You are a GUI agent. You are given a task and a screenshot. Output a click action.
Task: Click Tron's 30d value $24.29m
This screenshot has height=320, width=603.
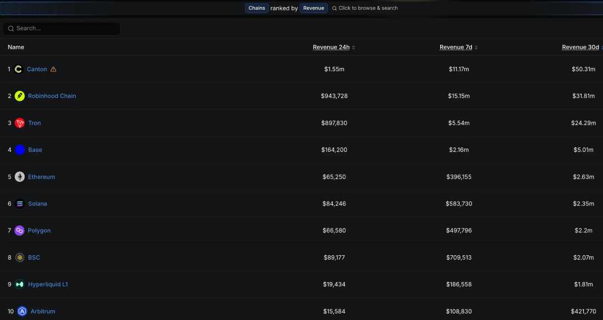coord(583,123)
